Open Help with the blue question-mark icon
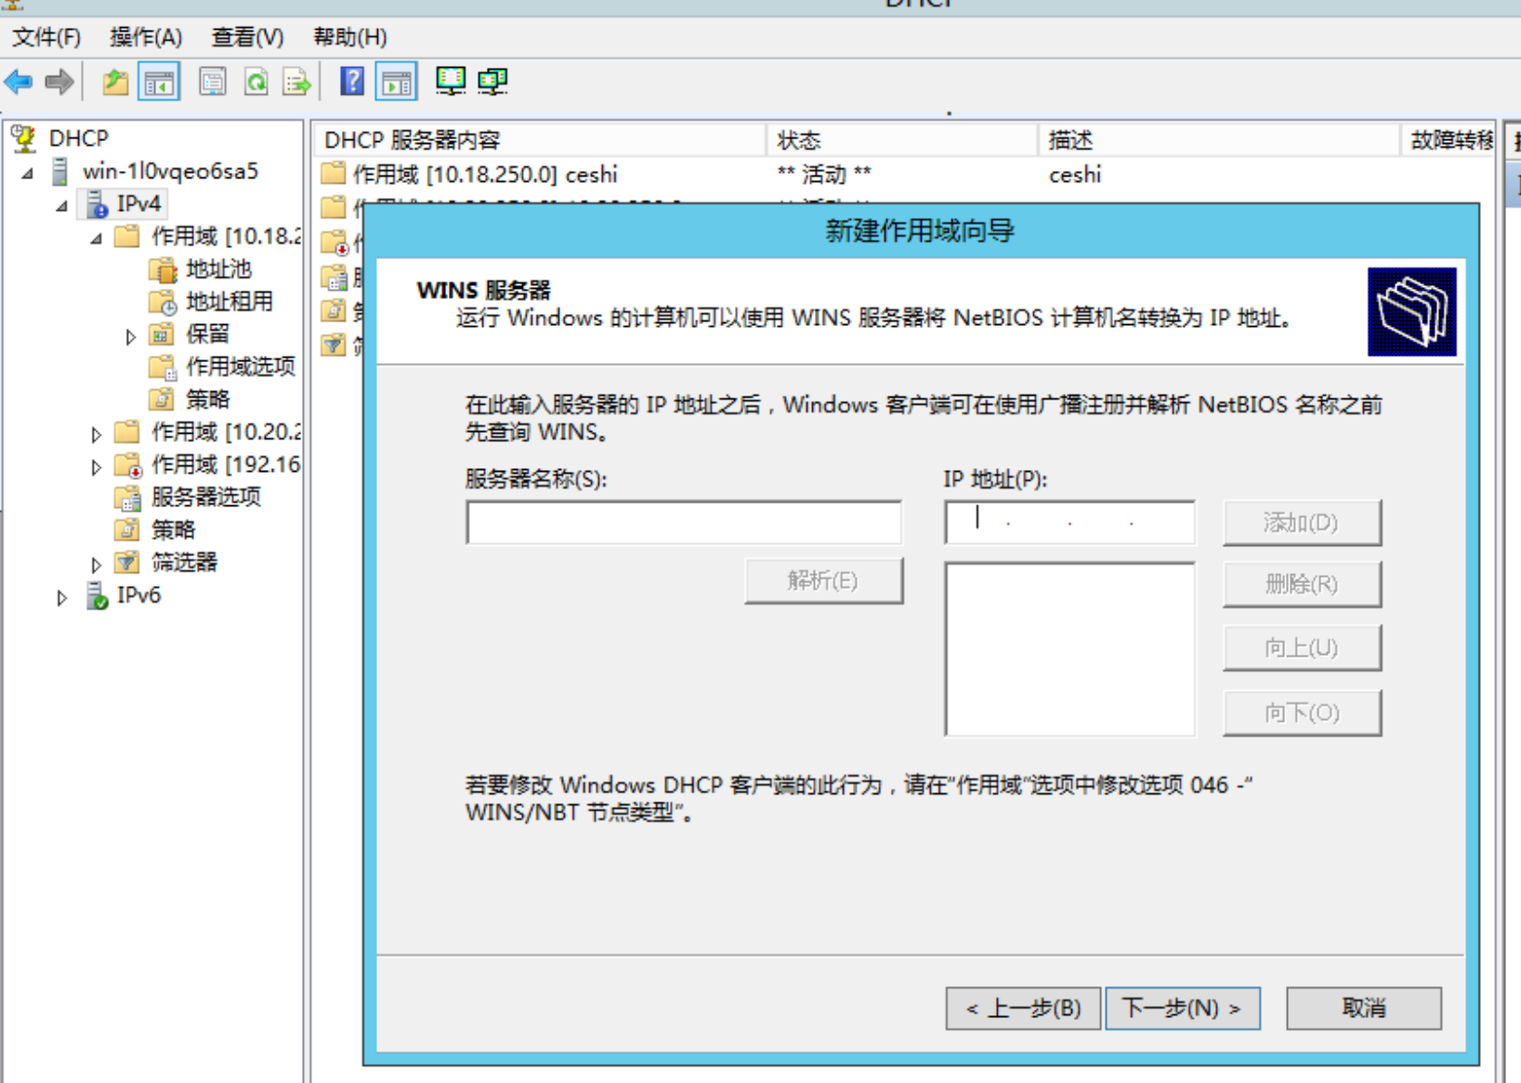 (x=352, y=82)
